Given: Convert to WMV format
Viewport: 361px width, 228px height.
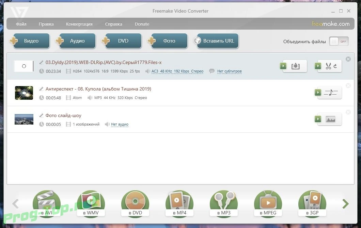Looking at the screenshot, I should (91, 203).
